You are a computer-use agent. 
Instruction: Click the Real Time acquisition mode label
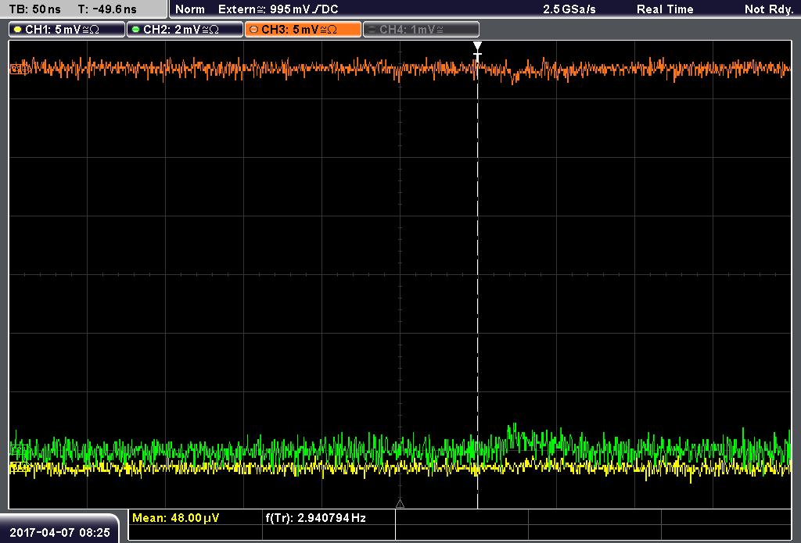(665, 9)
